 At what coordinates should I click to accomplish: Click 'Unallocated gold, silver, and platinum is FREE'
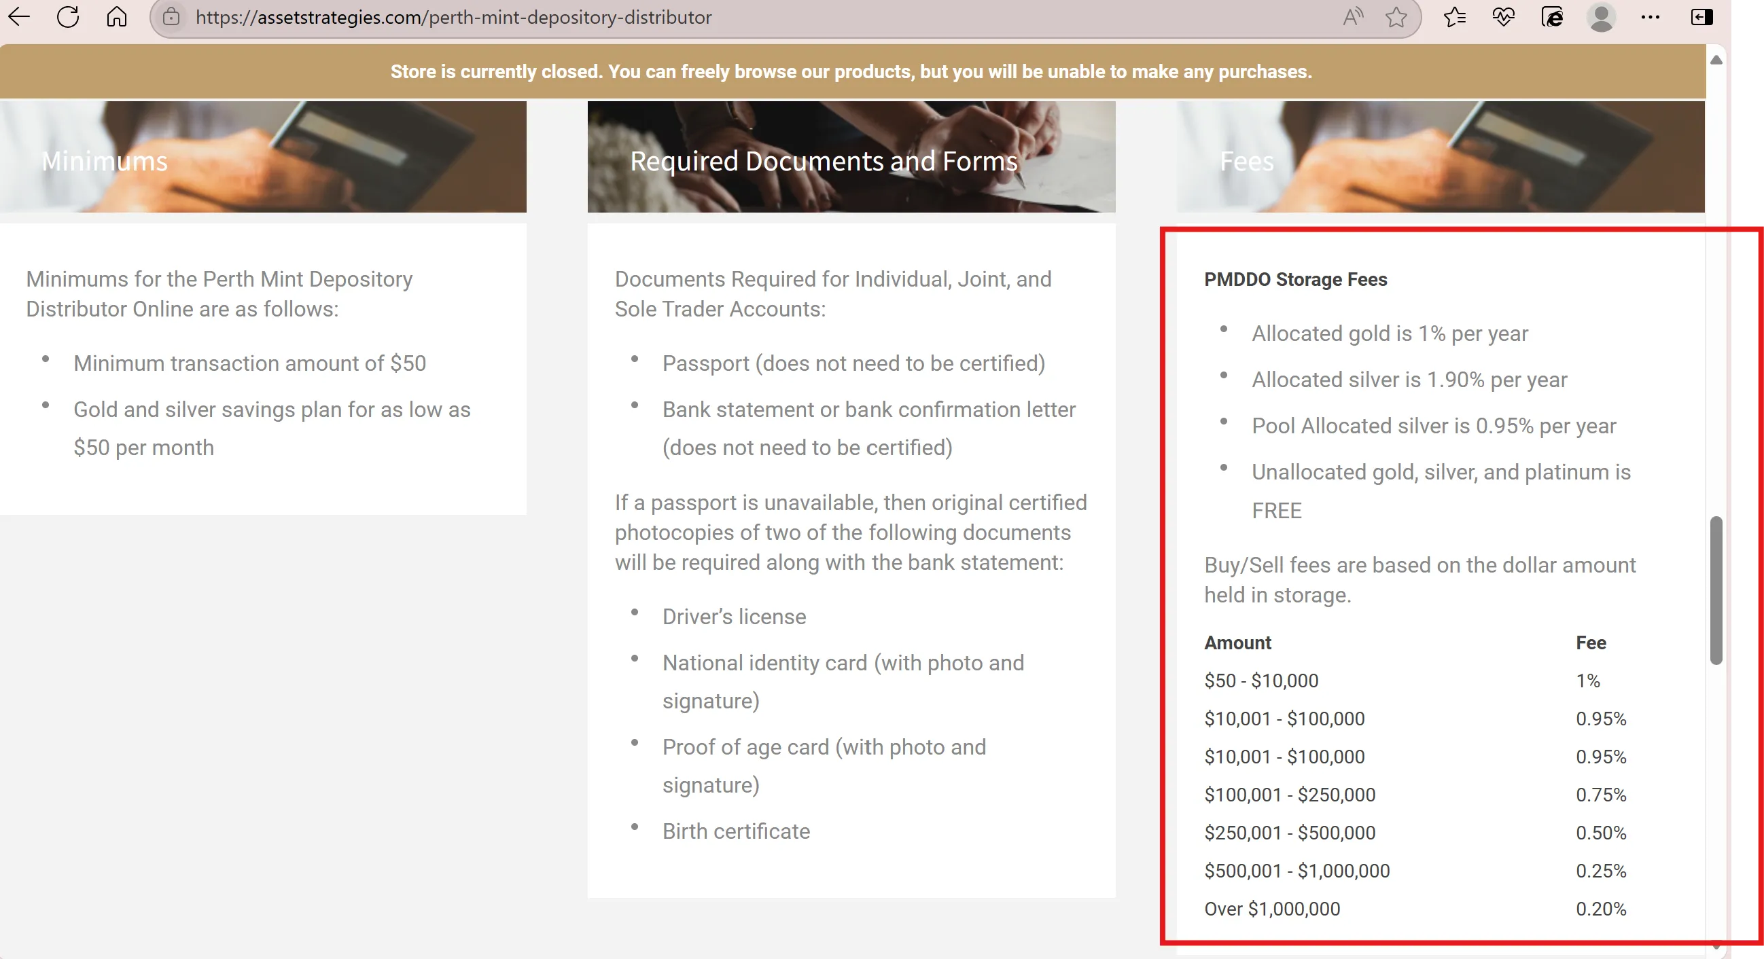pos(1441,491)
